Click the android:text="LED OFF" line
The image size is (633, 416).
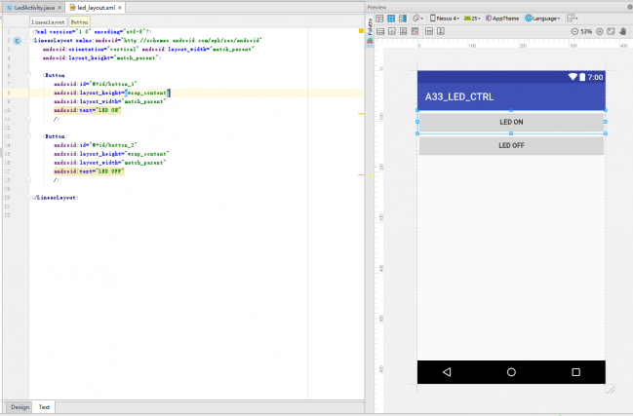[x=89, y=171]
